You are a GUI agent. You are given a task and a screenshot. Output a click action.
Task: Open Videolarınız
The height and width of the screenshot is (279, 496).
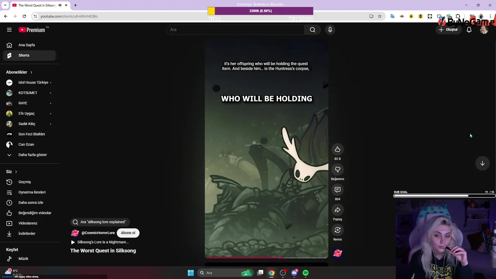click(x=29, y=223)
